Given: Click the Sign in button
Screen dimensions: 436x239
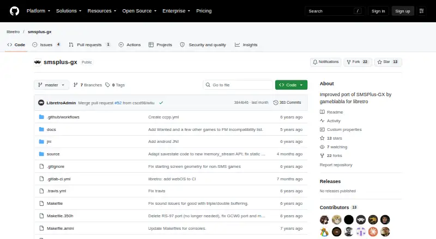Looking at the screenshot, I should click(x=378, y=11).
